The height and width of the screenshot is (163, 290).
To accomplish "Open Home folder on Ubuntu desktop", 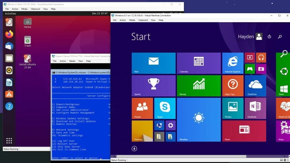I will pyautogui.click(x=27, y=23).
